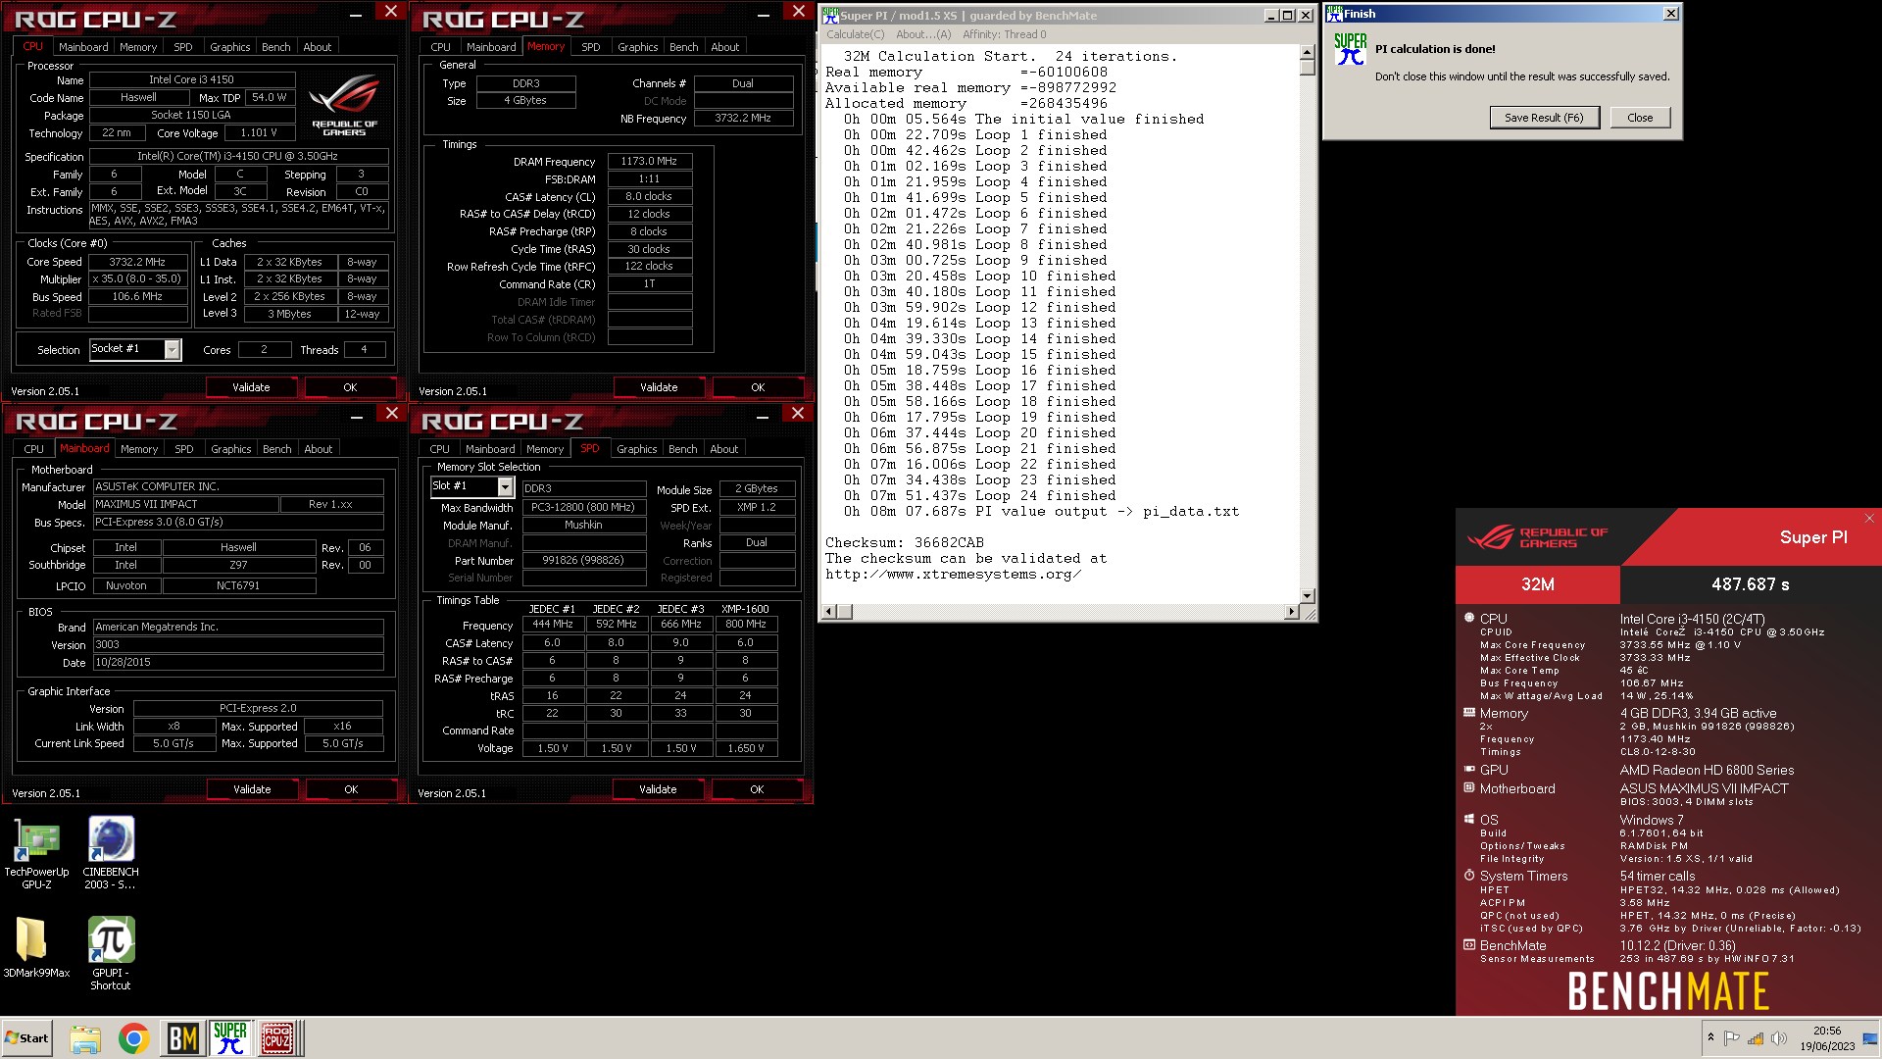Close the BenchMate Super PI result panel
The image size is (1882, 1059).
pyautogui.click(x=1869, y=519)
